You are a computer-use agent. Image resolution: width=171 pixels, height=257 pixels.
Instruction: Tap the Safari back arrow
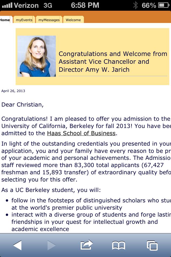[17, 245]
